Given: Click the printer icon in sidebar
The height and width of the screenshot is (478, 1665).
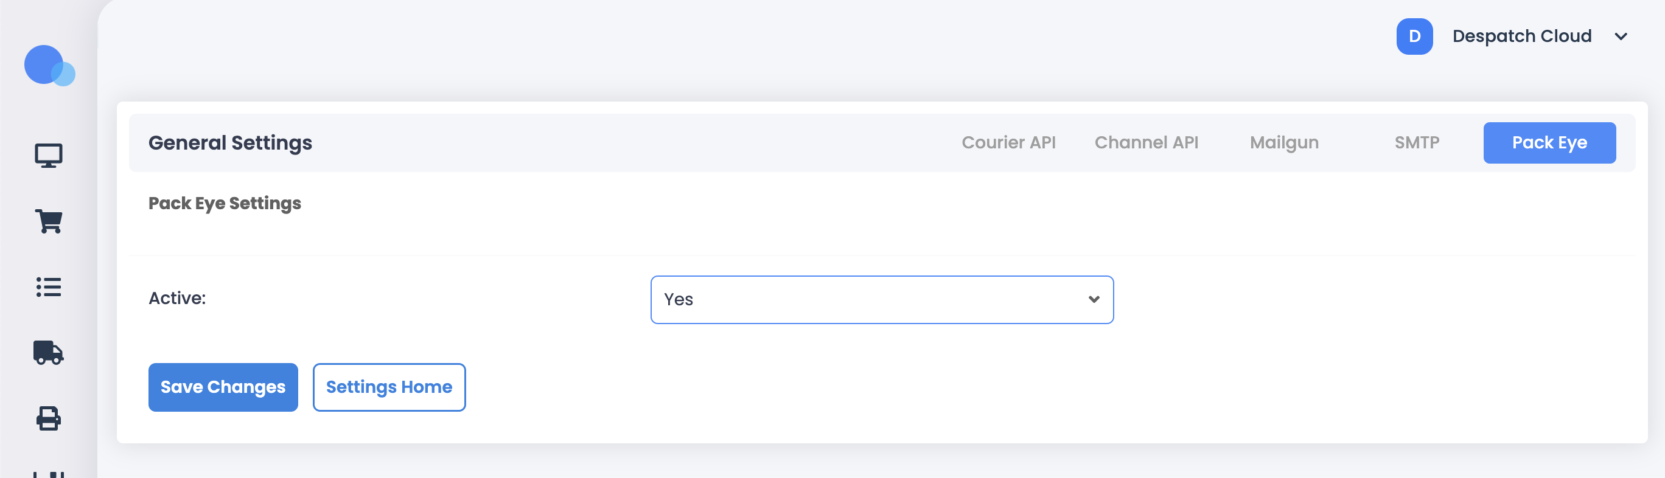Looking at the screenshot, I should click(x=49, y=418).
